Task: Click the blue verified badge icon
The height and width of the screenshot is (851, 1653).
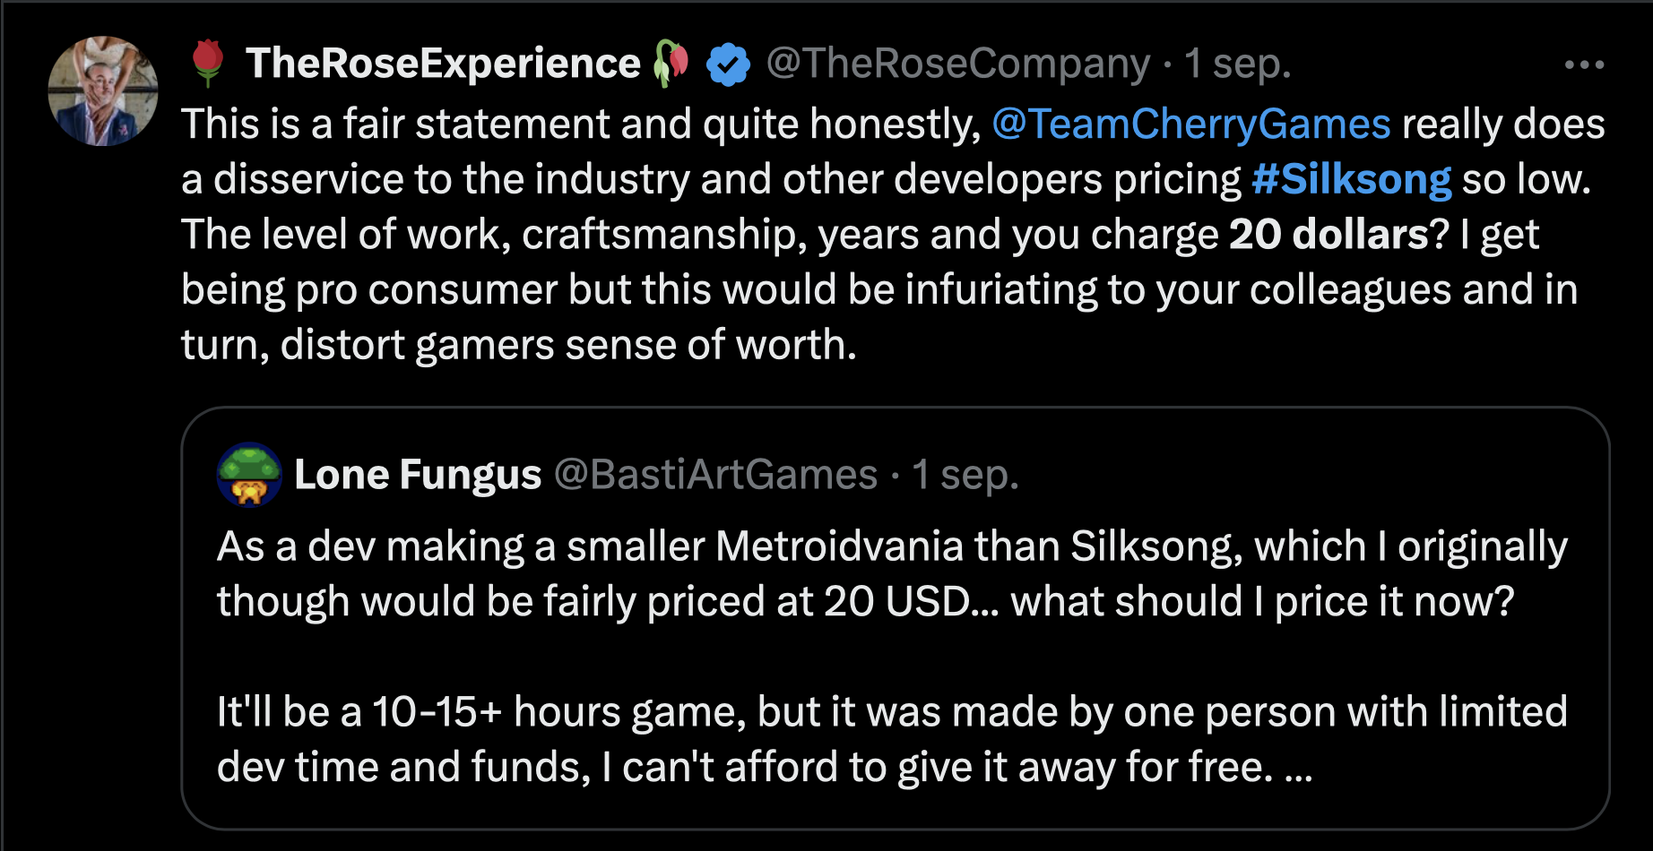Action: pos(728,64)
